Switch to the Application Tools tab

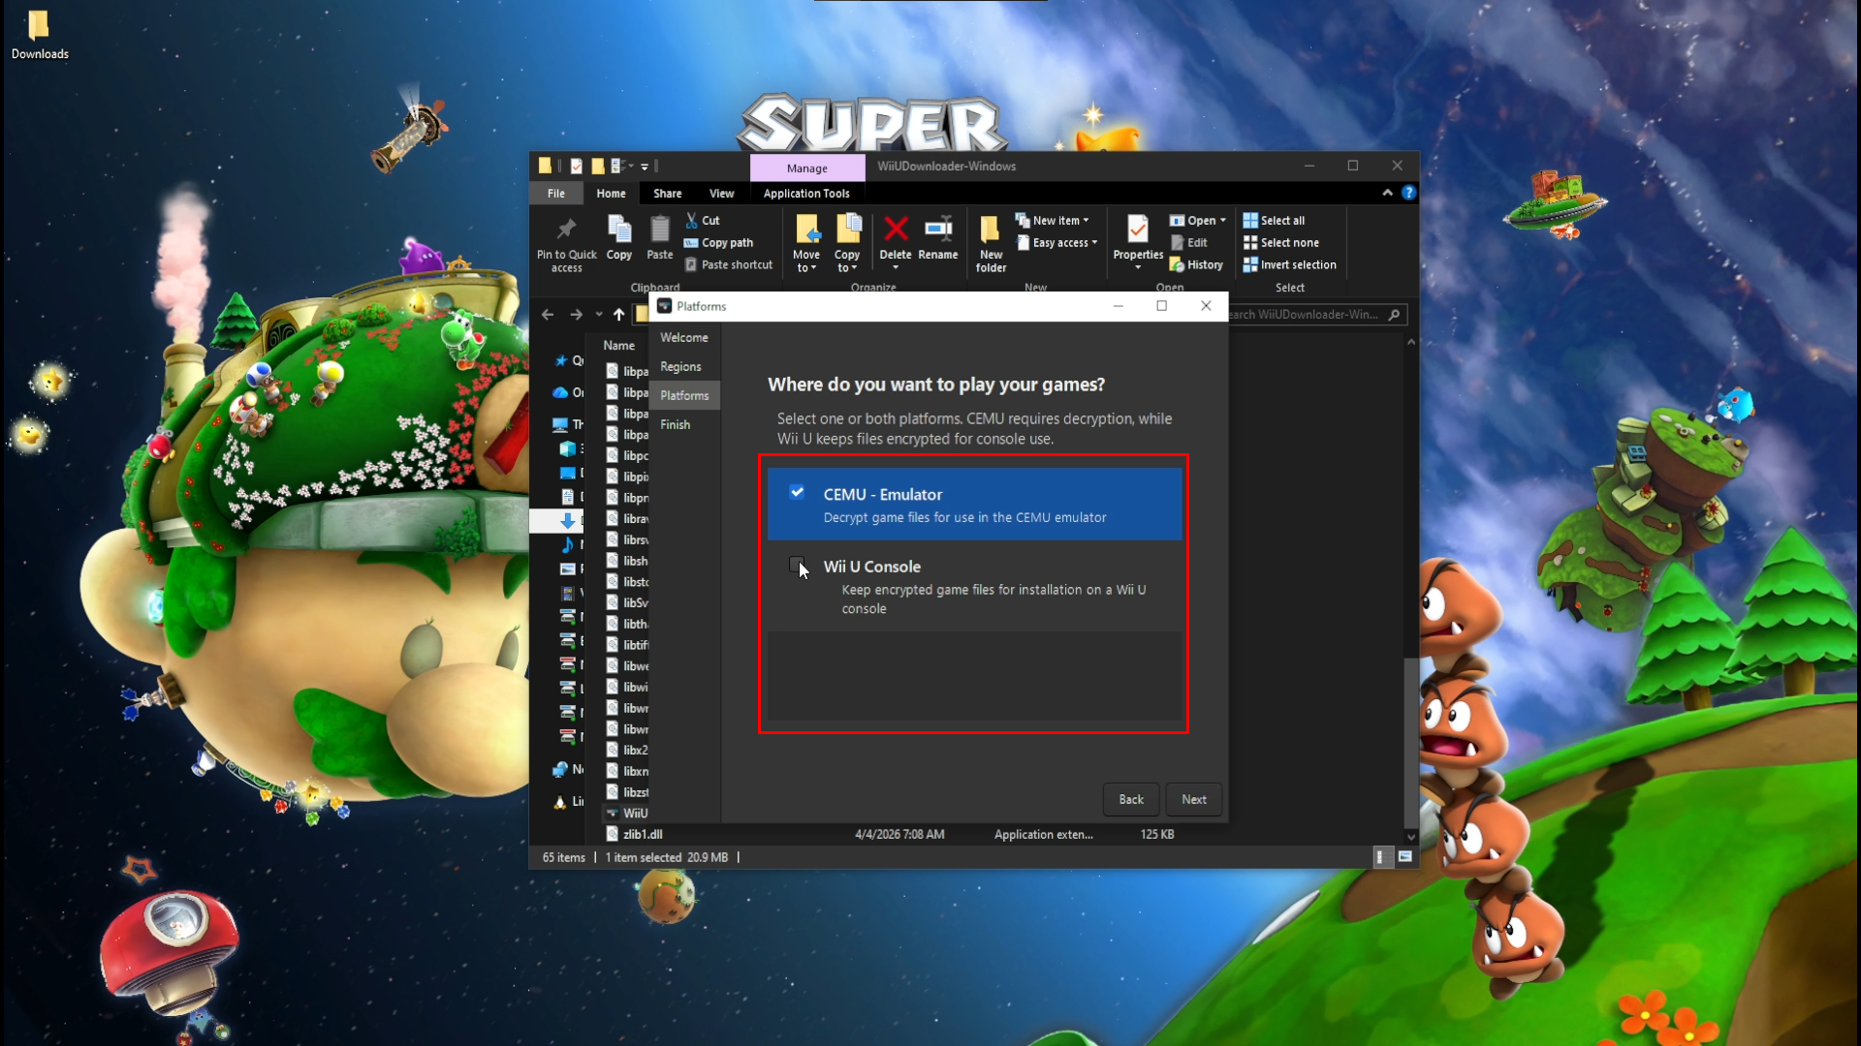(806, 193)
